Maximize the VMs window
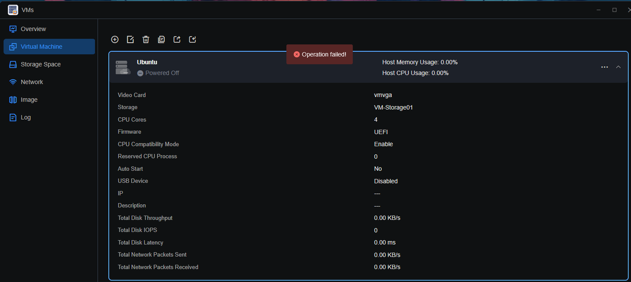This screenshot has height=282, width=631. pos(614,10)
